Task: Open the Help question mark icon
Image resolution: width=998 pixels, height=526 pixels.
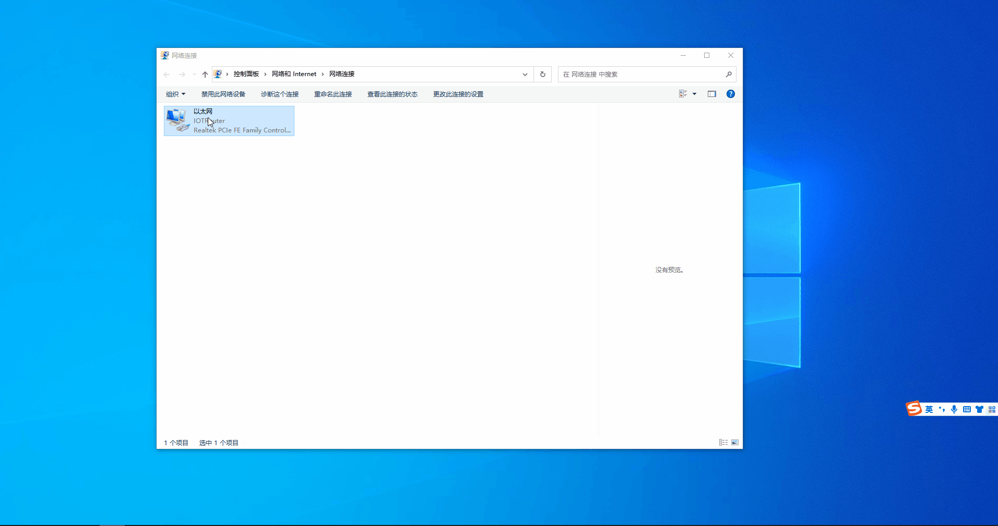Action: pyautogui.click(x=731, y=94)
